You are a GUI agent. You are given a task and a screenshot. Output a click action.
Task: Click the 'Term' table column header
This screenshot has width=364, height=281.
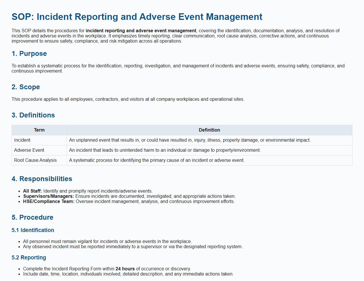pos(39,130)
